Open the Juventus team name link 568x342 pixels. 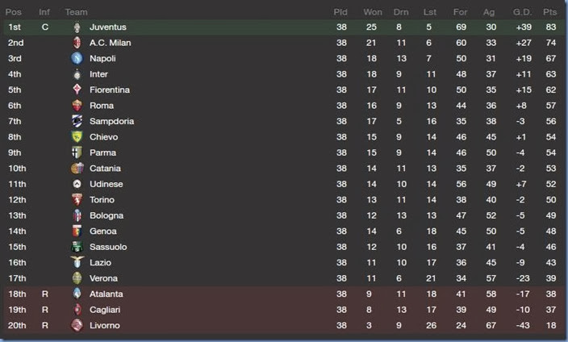(x=108, y=27)
